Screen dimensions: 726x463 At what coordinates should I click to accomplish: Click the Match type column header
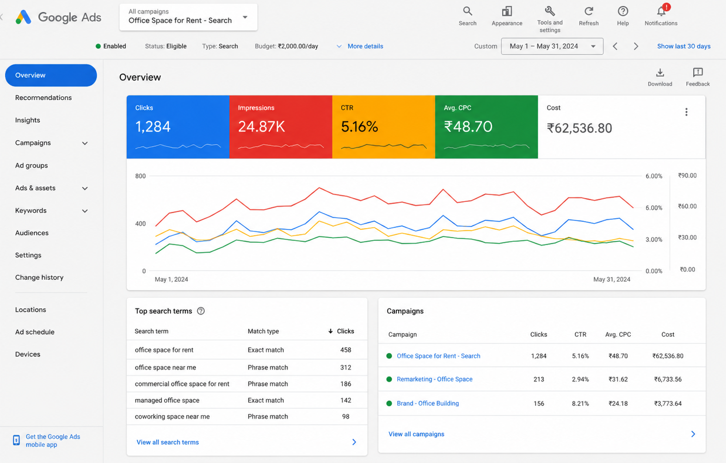[263, 331]
